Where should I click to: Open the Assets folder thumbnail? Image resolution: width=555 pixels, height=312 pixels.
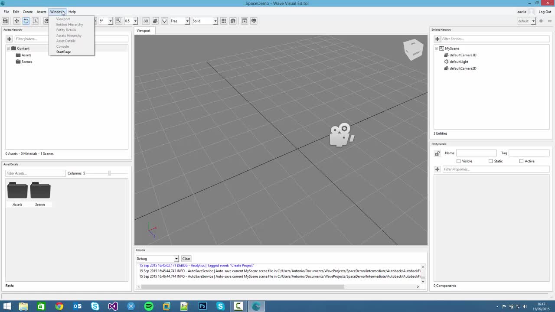coord(17,190)
